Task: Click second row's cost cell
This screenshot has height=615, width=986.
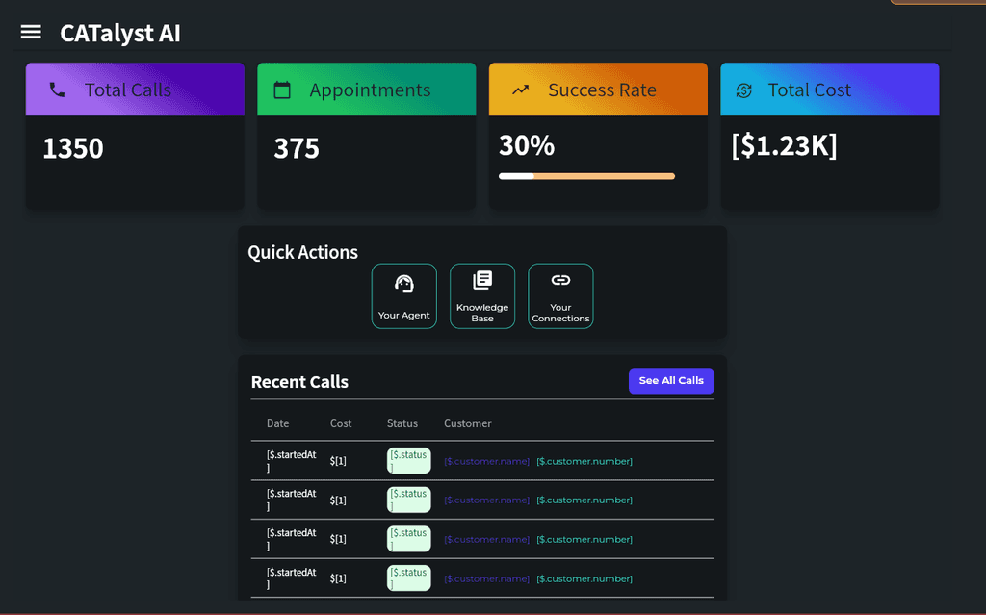Action: click(338, 500)
